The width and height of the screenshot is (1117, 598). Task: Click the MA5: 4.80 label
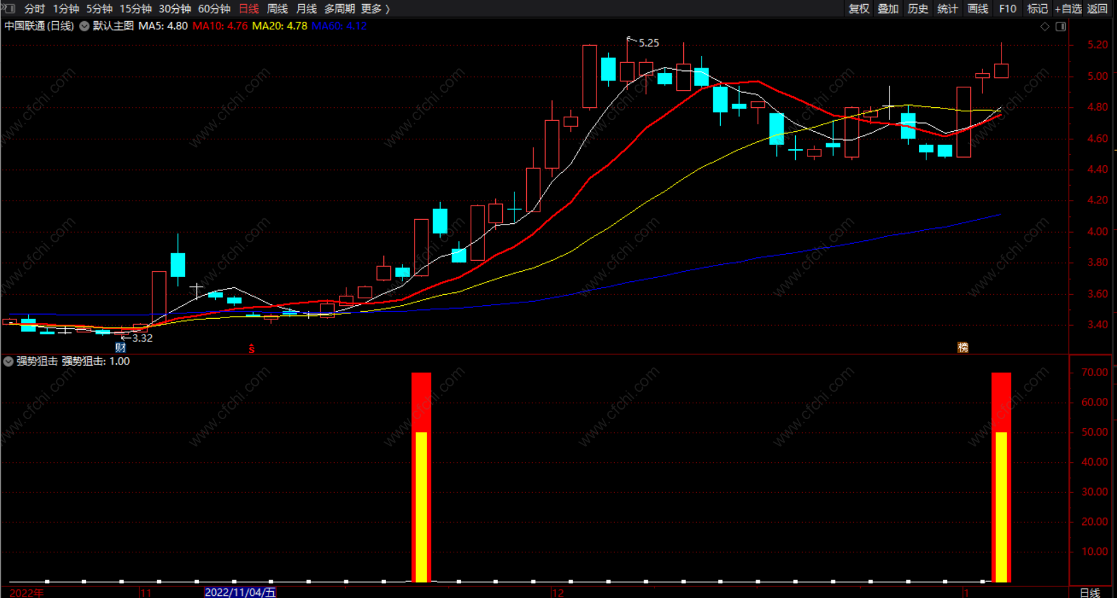(163, 26)
